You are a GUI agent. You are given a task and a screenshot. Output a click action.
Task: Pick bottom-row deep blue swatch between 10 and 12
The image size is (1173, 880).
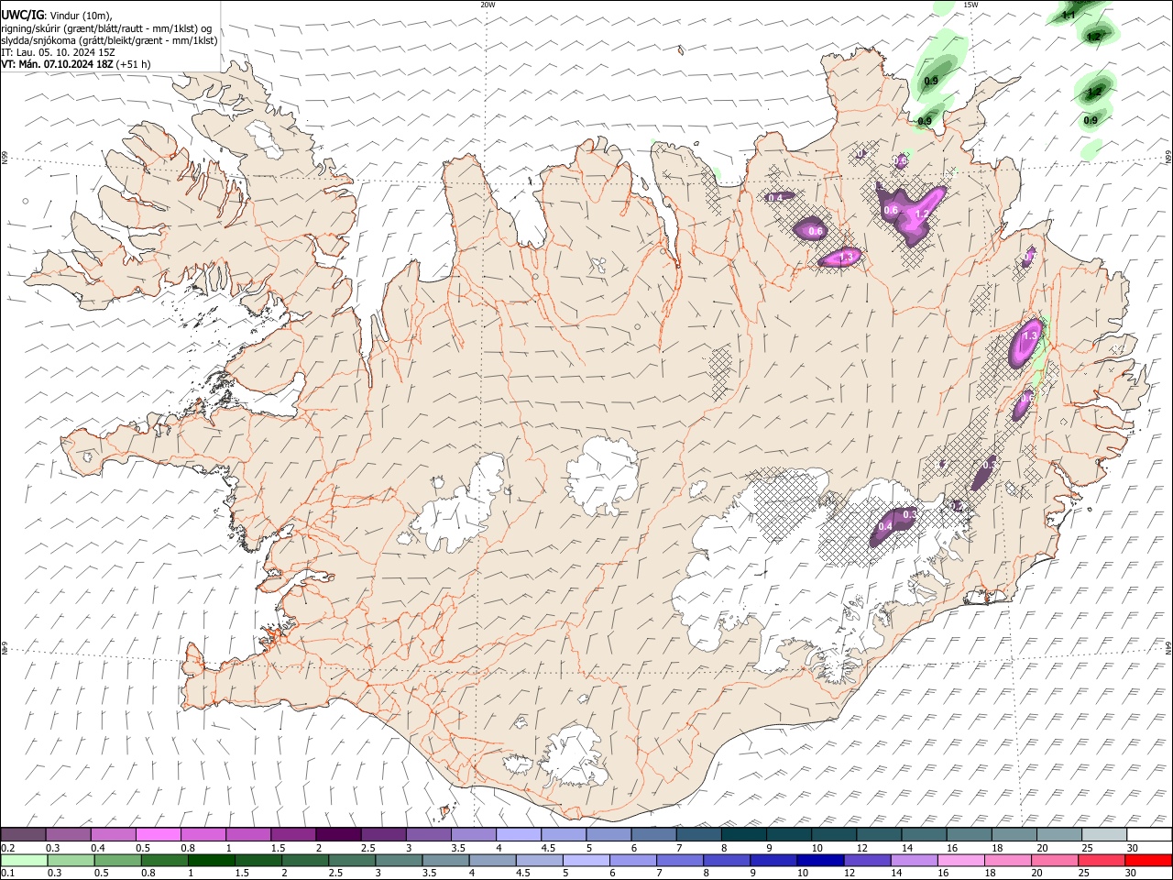(821, 860)
